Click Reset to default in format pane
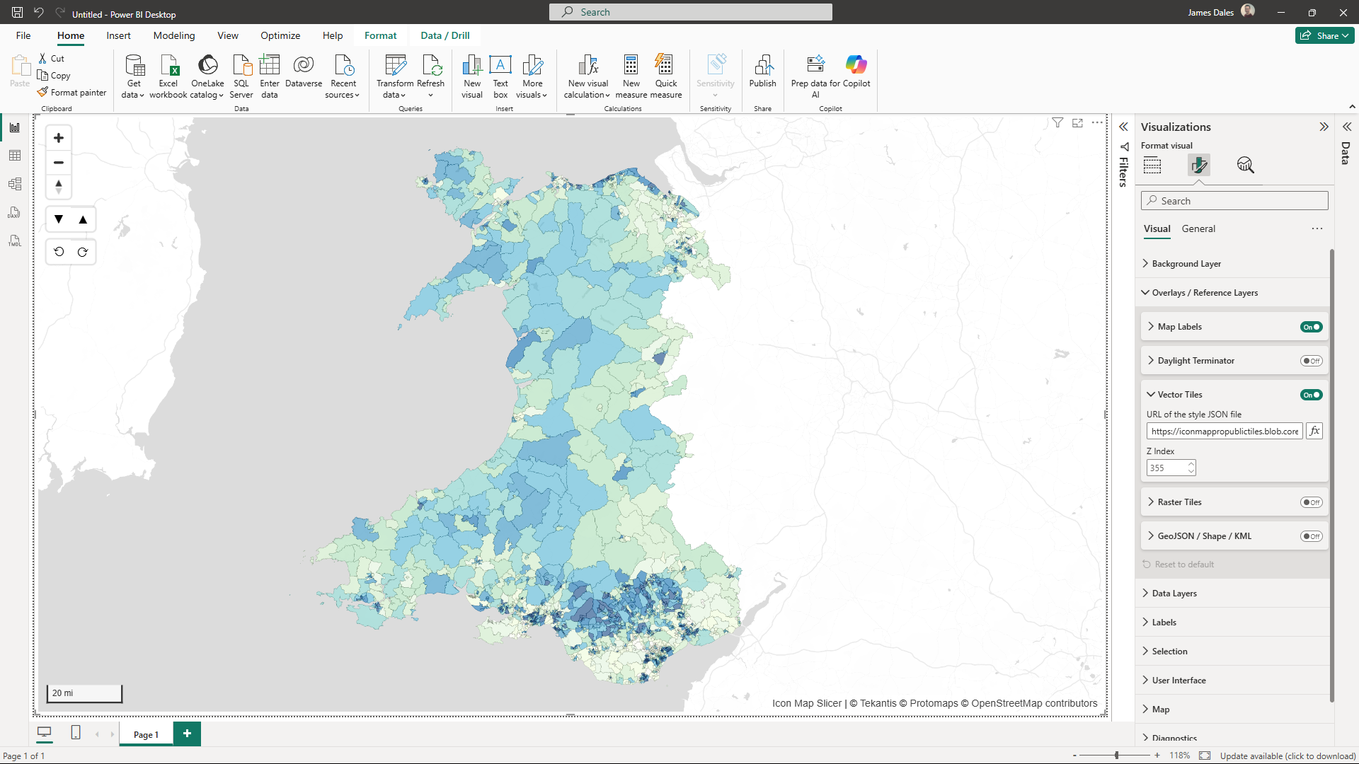 pyautogui.click(x=1185, y=564)
